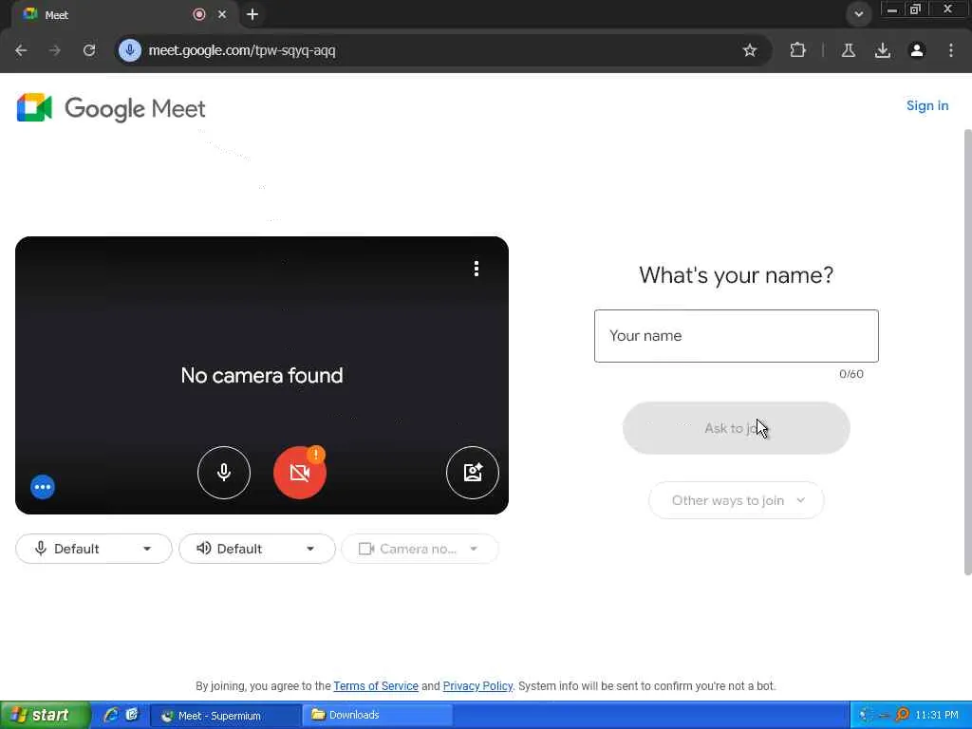Click the What's your name? heading
This screenshot has height=729, width=972.
(737, 275)
